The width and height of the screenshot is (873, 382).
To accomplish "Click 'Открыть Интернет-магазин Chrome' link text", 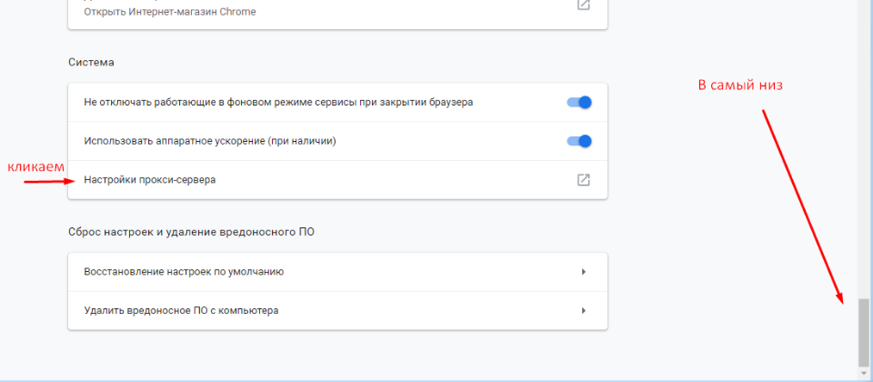I will tap(169, 12).
